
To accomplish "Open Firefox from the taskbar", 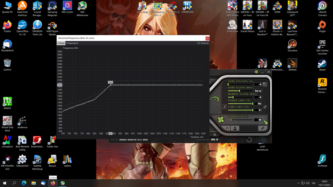I will pos(53,183).
